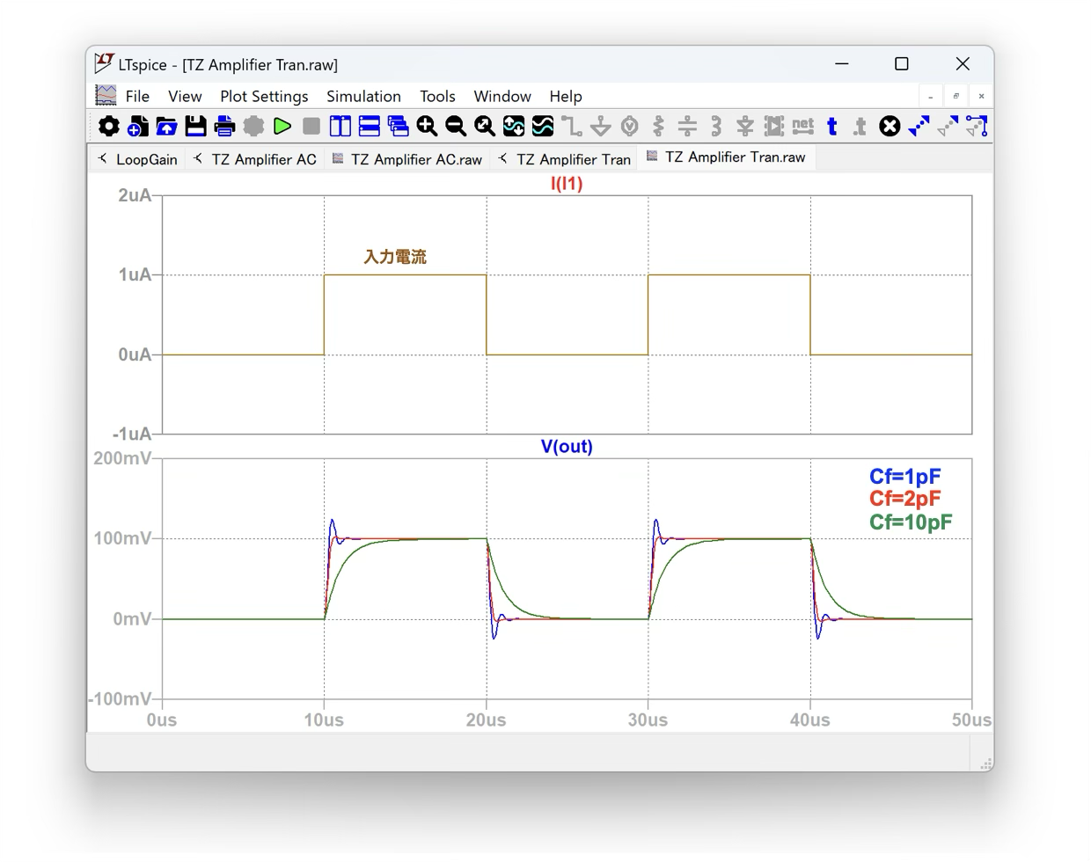Click the Cf=10pF legend text

click(911, 522)
